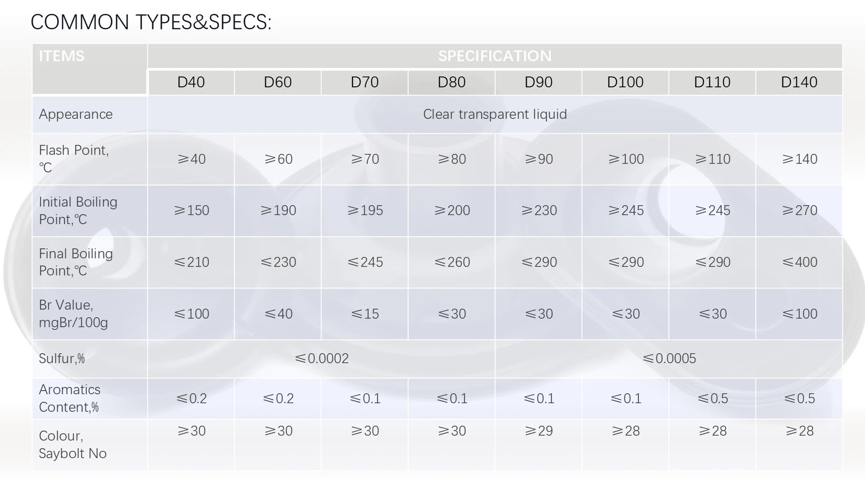Screen dimensions: 865x486
Task: Click the D40 column header
Action: 191,82
